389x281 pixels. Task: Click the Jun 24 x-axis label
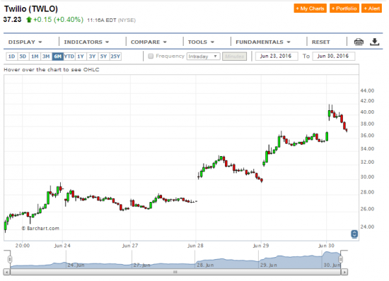62,246
